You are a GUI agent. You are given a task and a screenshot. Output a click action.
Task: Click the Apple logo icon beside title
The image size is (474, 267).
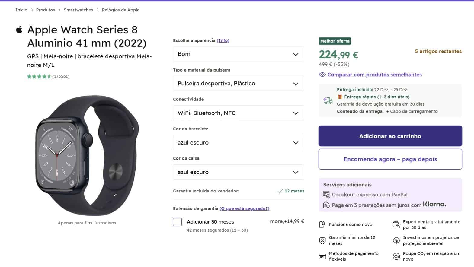(x=19, y=30)
